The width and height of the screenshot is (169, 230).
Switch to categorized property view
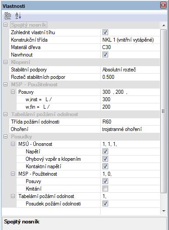coord(8,16)
